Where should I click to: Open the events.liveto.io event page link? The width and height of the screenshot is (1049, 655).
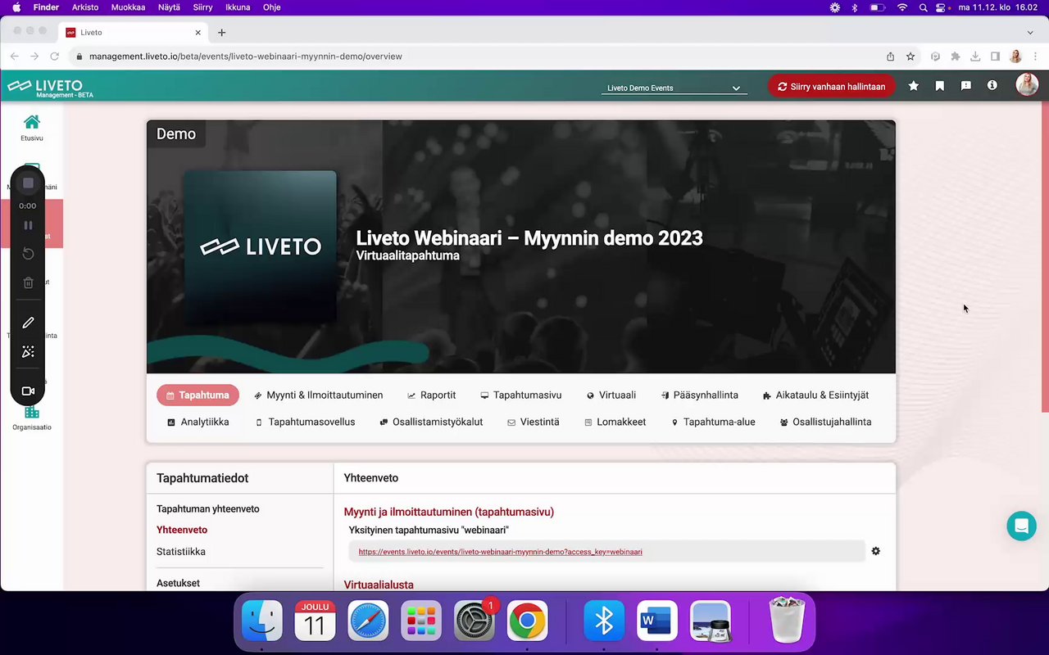coord(500,552)
